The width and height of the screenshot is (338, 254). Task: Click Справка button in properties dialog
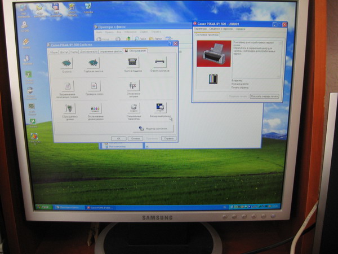point(169,138)
